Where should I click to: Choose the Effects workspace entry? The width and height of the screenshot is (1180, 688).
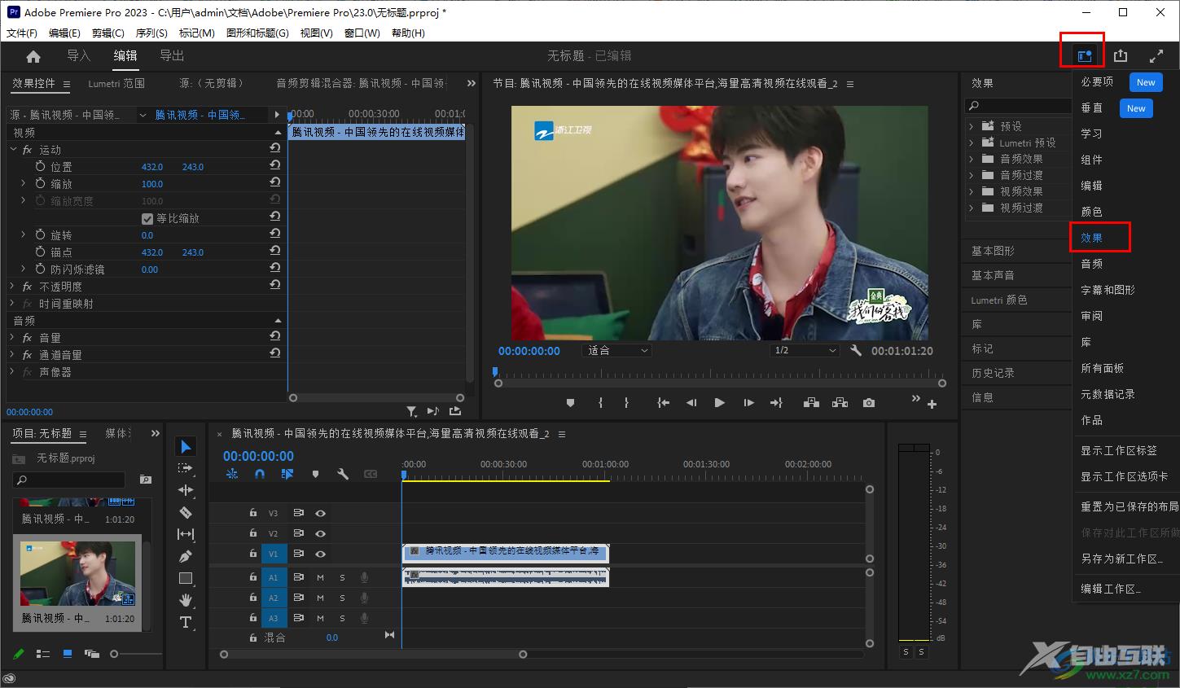pos(1091,238)
